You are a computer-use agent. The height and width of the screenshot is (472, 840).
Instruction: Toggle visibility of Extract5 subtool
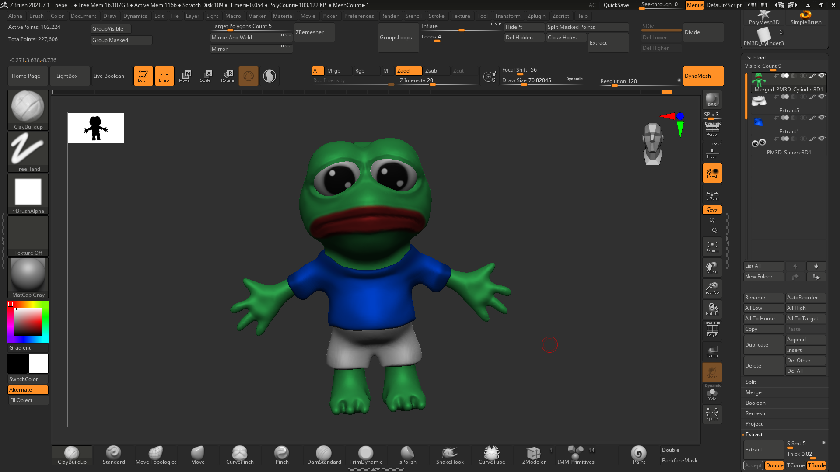coord(822,97)
